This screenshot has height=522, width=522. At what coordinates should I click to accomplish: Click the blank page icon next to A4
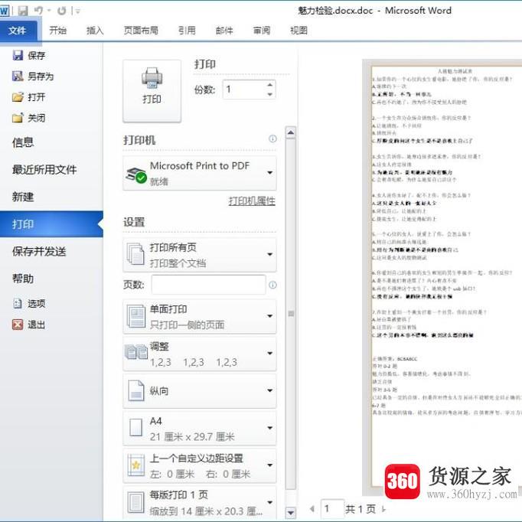(135, 428)
